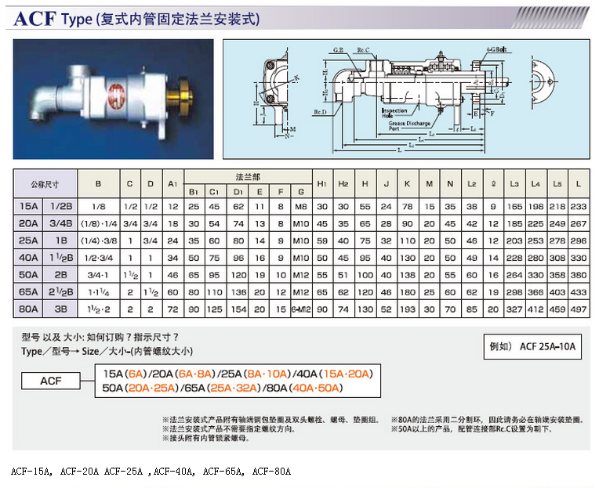This screenshot has width=599, height=488.
Task: Click the 1/2B cell
Action: point(60,207)
